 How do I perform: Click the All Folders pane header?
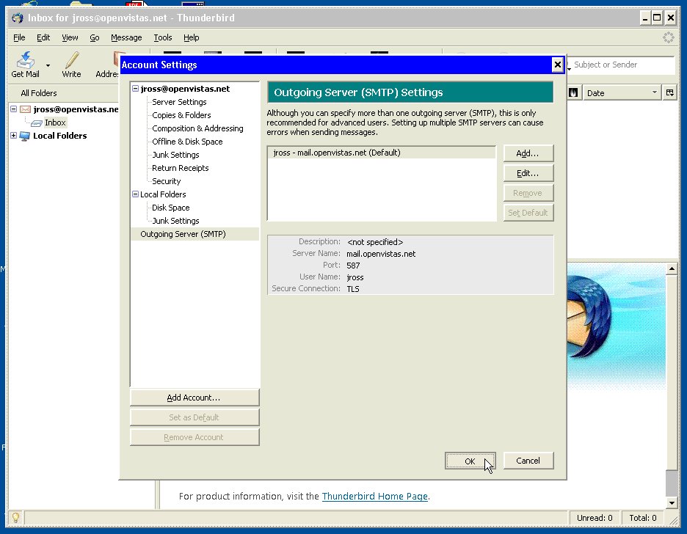click(64, 93)
